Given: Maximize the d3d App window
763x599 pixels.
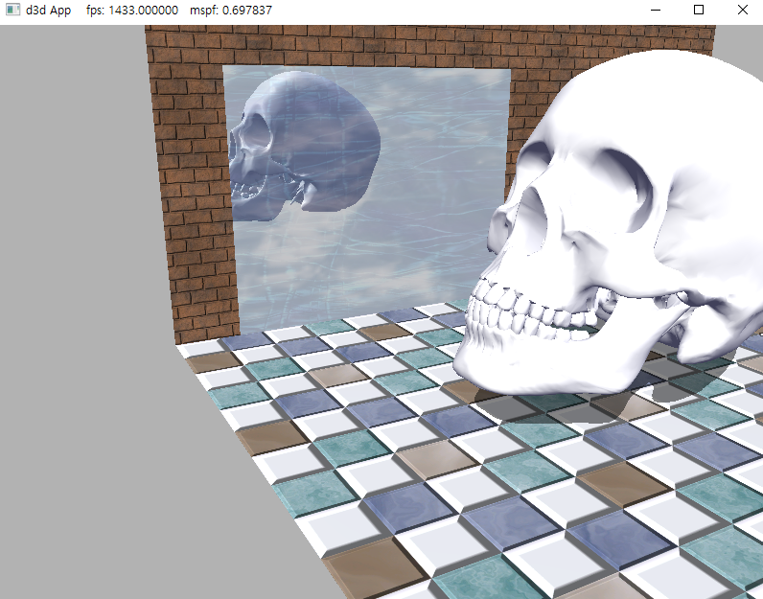Looking at the screenshot, I should pos(698,10).
